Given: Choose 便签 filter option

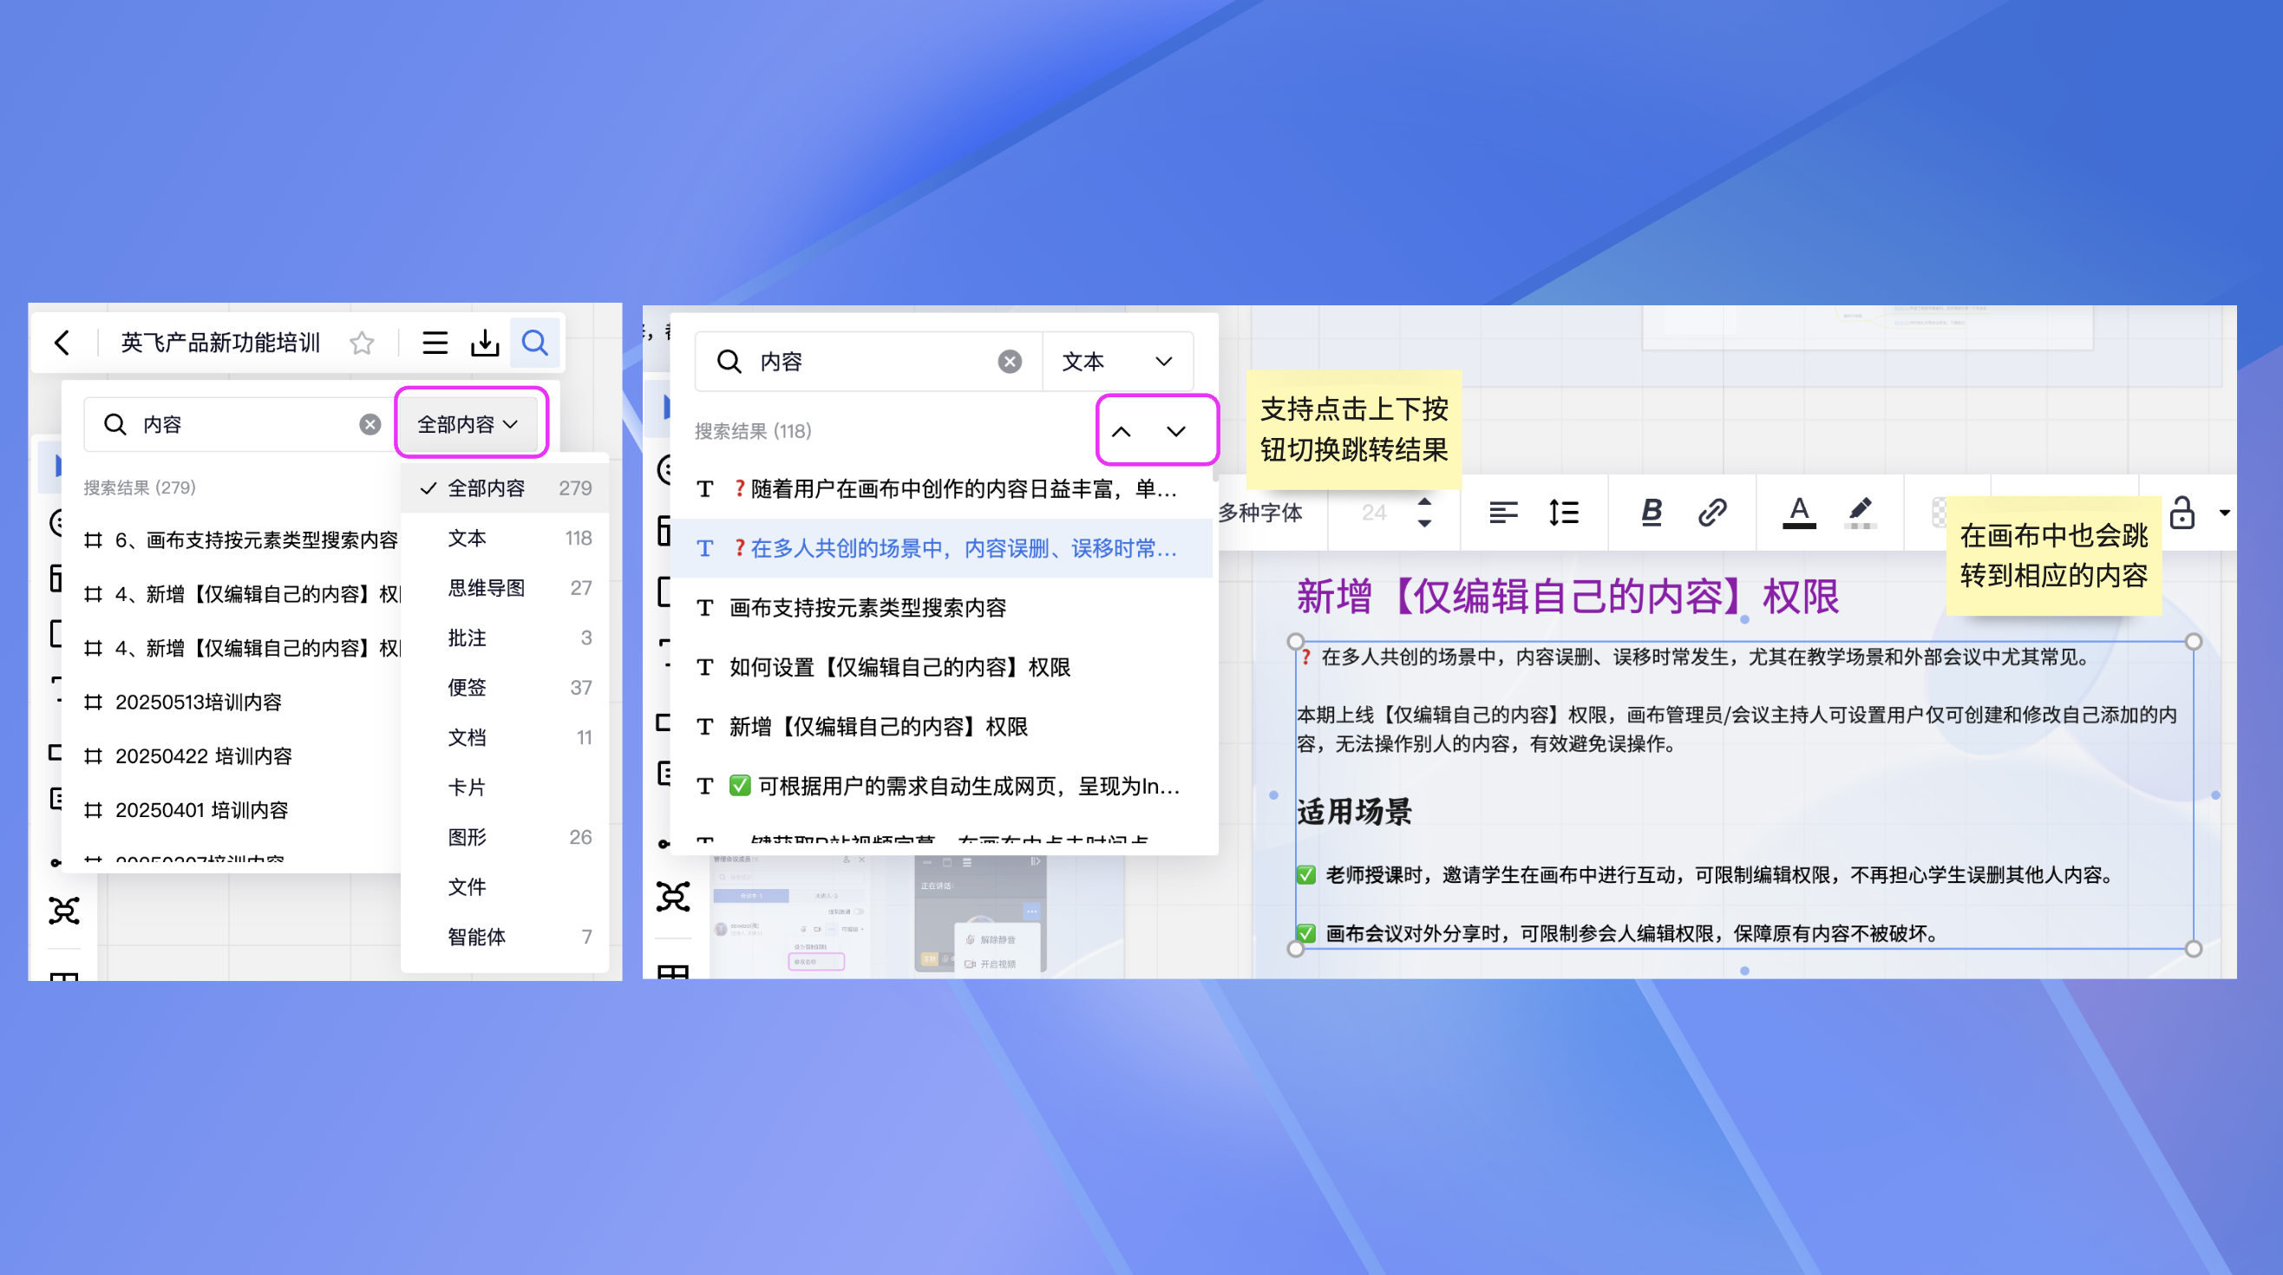Looking at the screenshot, I should [x=505, y=688].
